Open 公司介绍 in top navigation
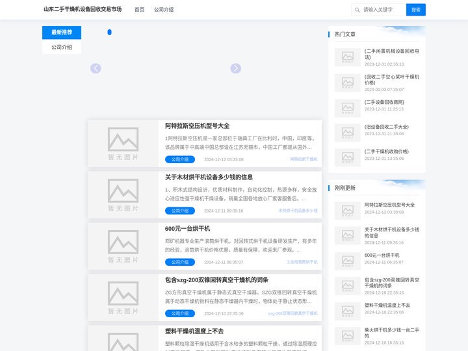468x351 pixels. [x=164, y=10]
